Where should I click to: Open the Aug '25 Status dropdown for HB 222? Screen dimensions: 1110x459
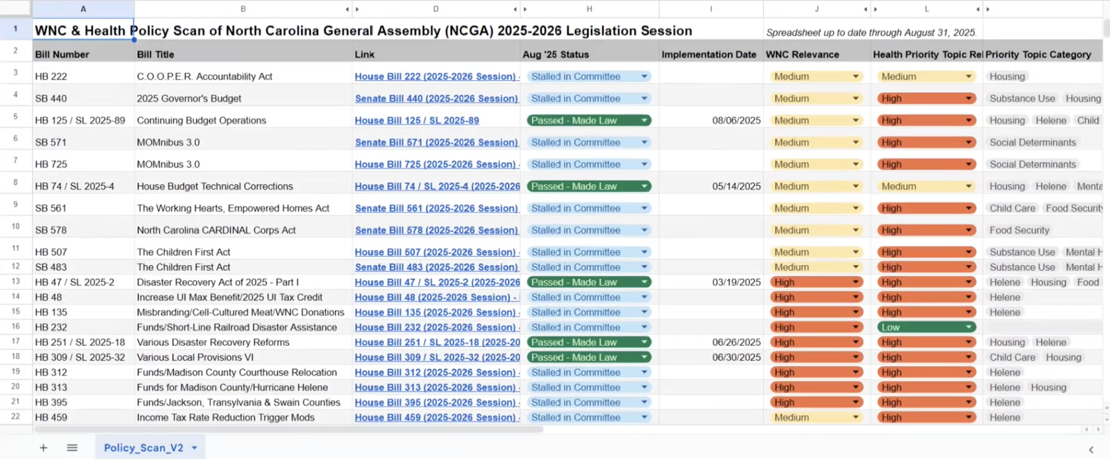coord(644,76)
